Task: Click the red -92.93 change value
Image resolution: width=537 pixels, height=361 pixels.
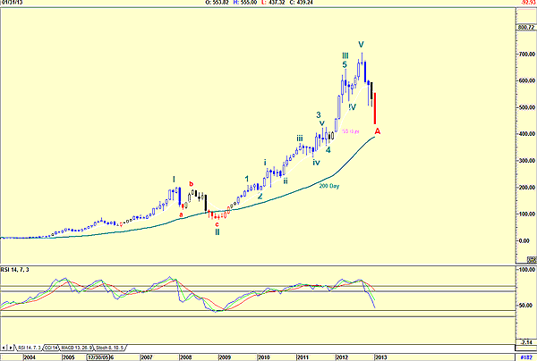Action: click(x=524, y=4)
